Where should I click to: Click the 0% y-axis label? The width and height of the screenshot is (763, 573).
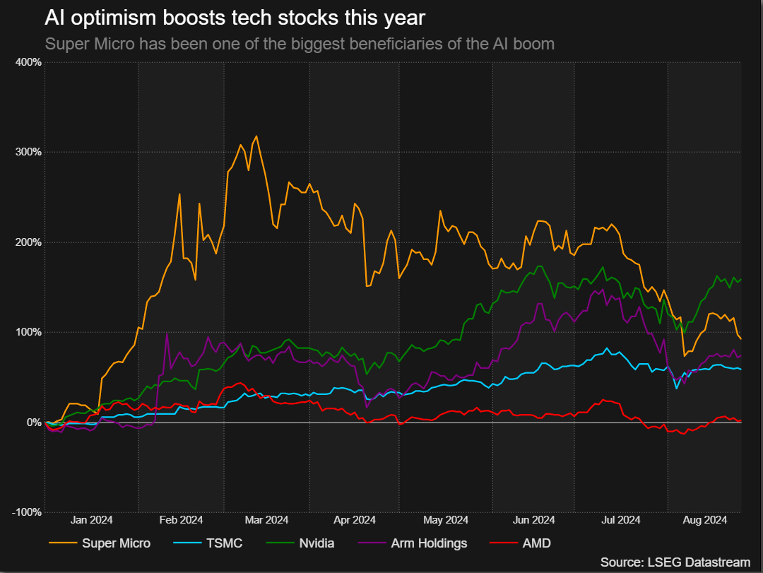(x=34, y=423)
